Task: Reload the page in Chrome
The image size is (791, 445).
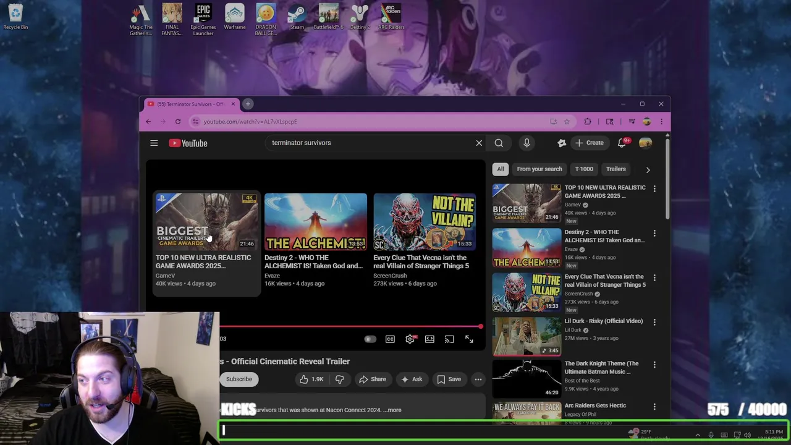Action: click(178, 122)
